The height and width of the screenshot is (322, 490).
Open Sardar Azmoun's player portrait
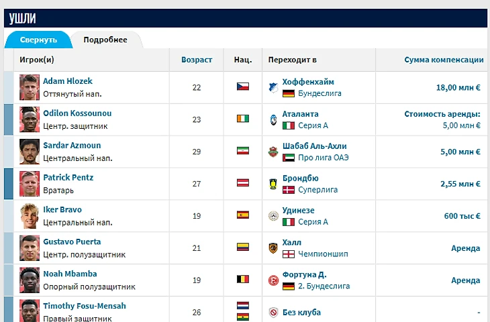point(30,152)
